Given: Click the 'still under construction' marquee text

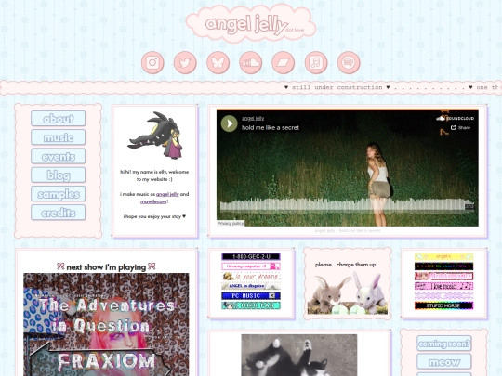Looking at the screenshot, I should (337, 87).
